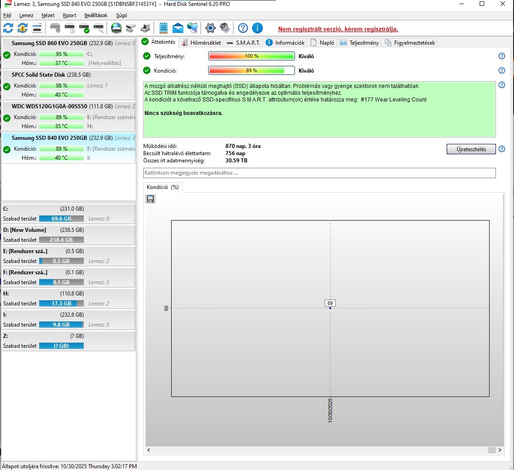This screenshot has width=514, height=470.
Task: Switch to the Hőmérséklet tab
Action: [201, 42]
